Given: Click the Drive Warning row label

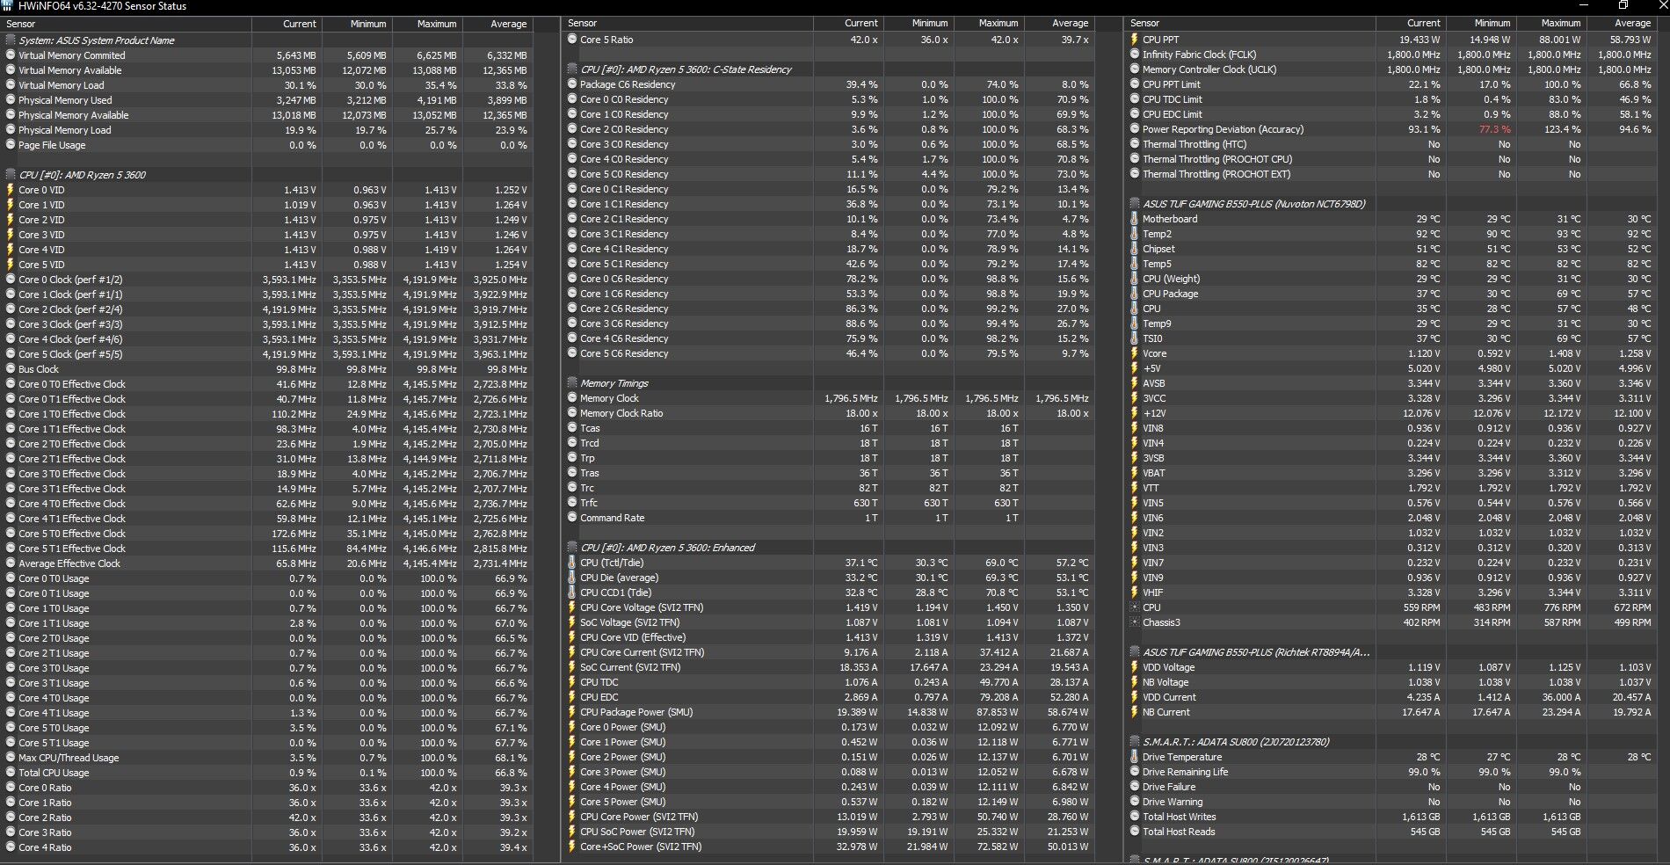Looking at the screenshot, I should (x=1173, y=802).
